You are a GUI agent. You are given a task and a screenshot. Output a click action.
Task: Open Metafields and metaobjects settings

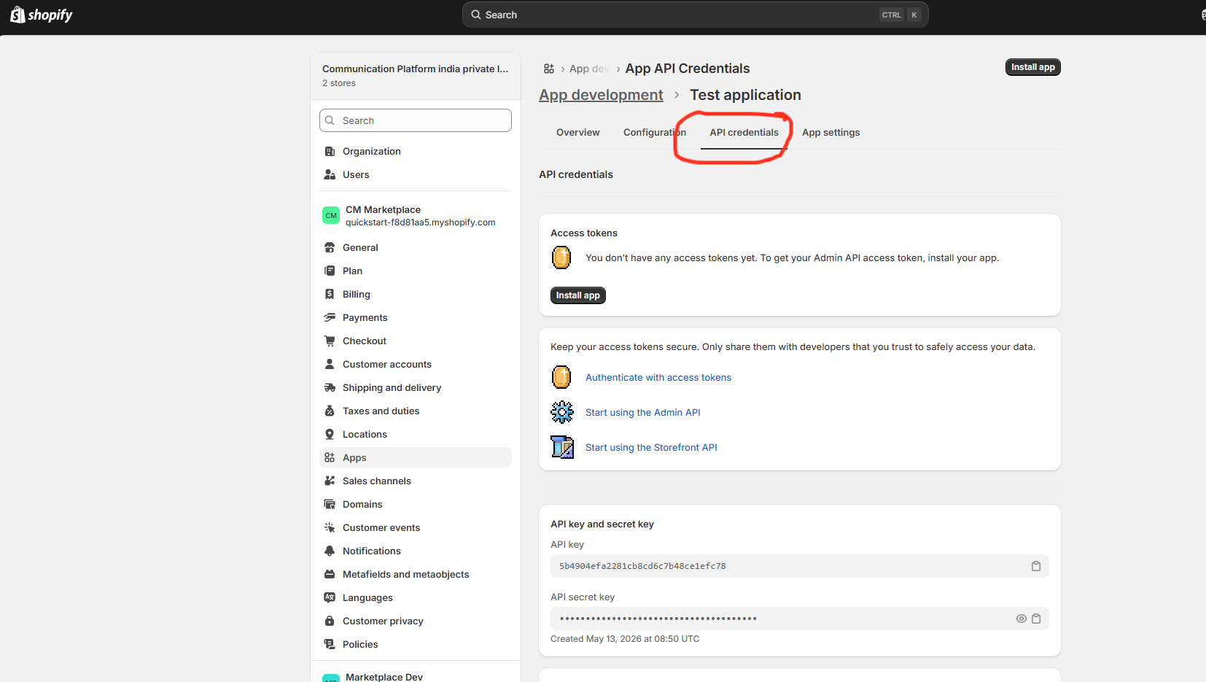point(416,574)
